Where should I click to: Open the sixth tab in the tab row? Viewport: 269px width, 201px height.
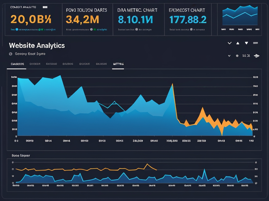pyautogui.click(x=101, y=64)
